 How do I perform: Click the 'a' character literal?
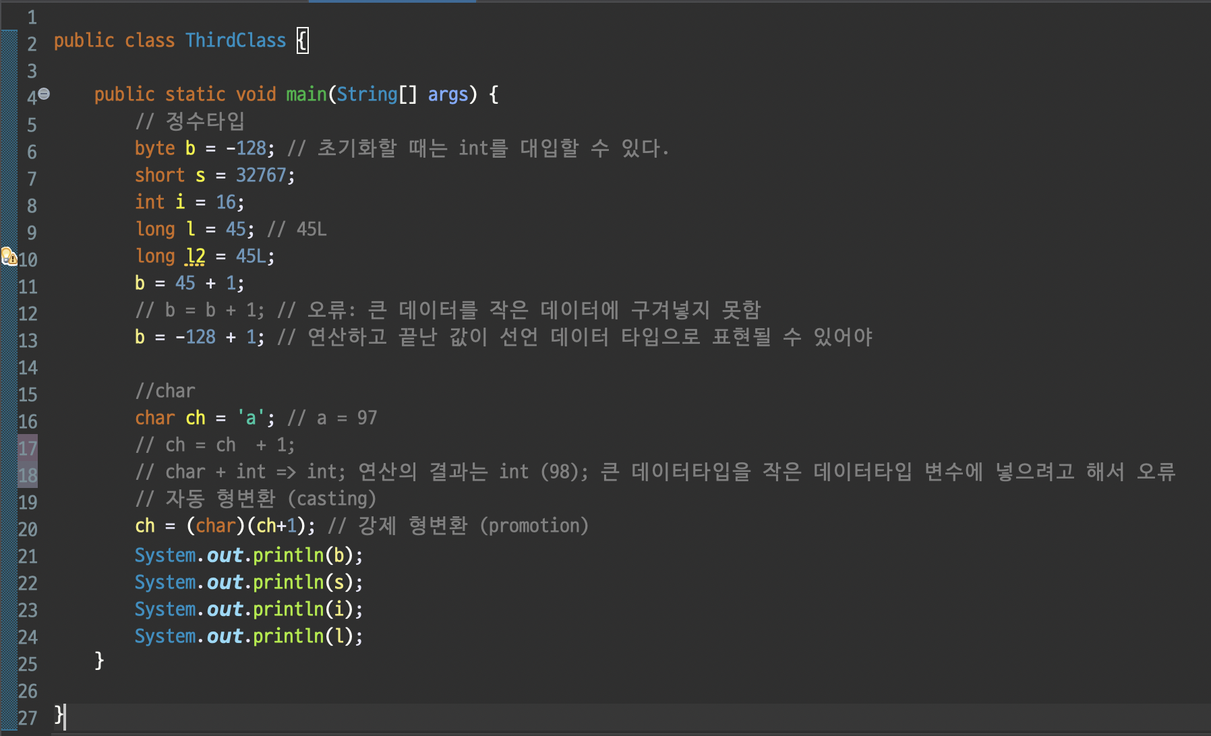(251, 418)
